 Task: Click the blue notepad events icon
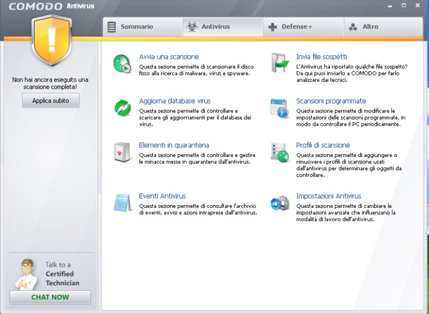122,203
